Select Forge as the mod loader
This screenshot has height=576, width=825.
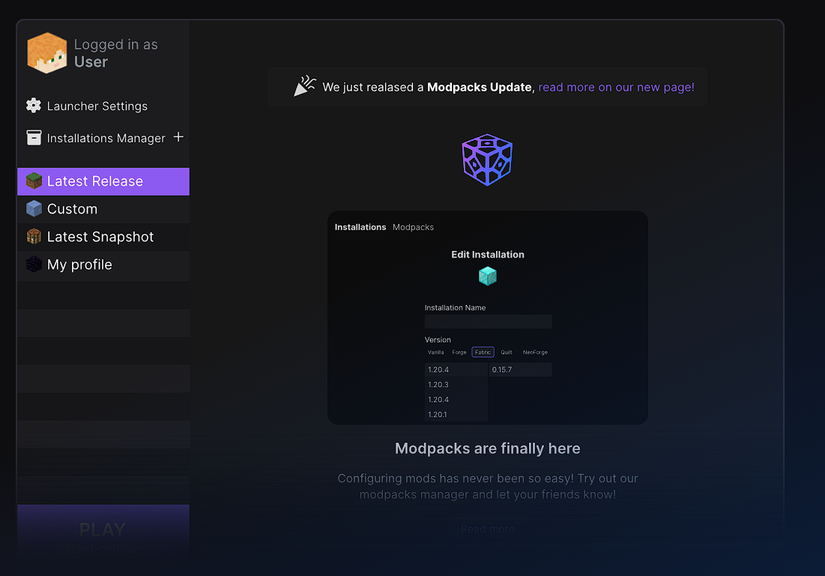click(459, 352)
